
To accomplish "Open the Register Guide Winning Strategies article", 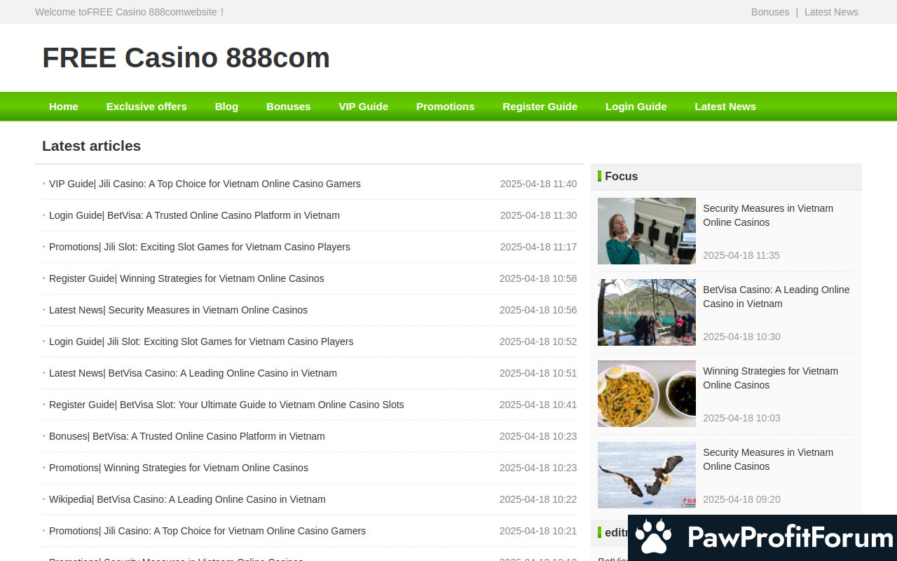I will click(x=186, y=278).
